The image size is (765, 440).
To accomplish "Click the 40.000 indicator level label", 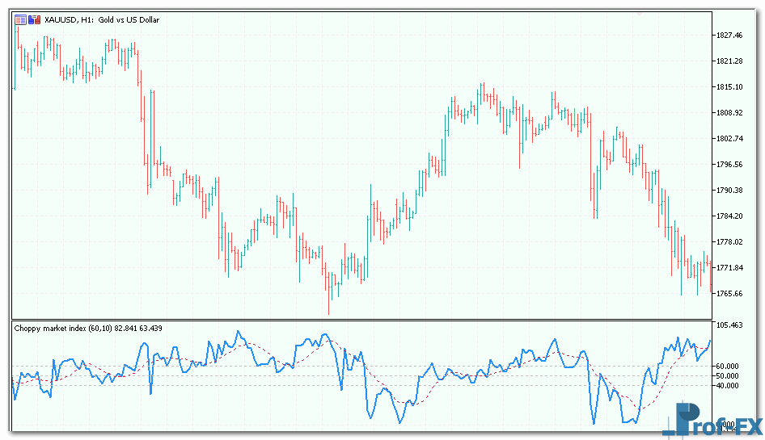I will [727, 386].
